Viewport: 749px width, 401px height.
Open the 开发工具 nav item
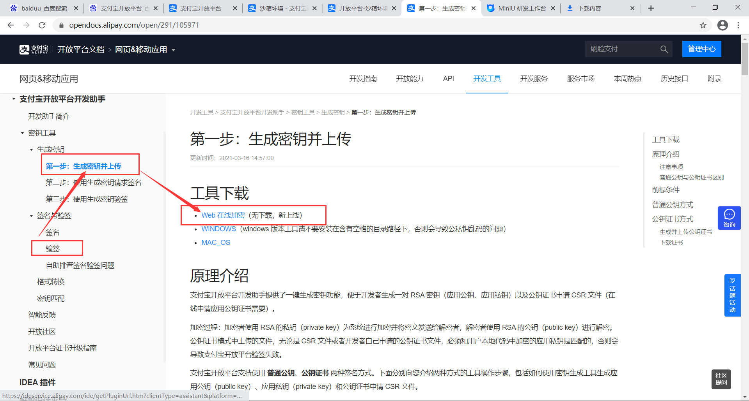coord(487,79)
